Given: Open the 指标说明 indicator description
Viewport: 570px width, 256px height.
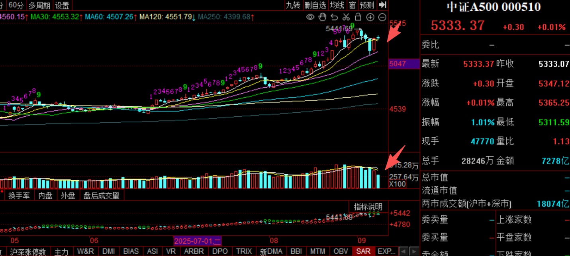Looking at the screenshot, I should (x=368, y=207).
